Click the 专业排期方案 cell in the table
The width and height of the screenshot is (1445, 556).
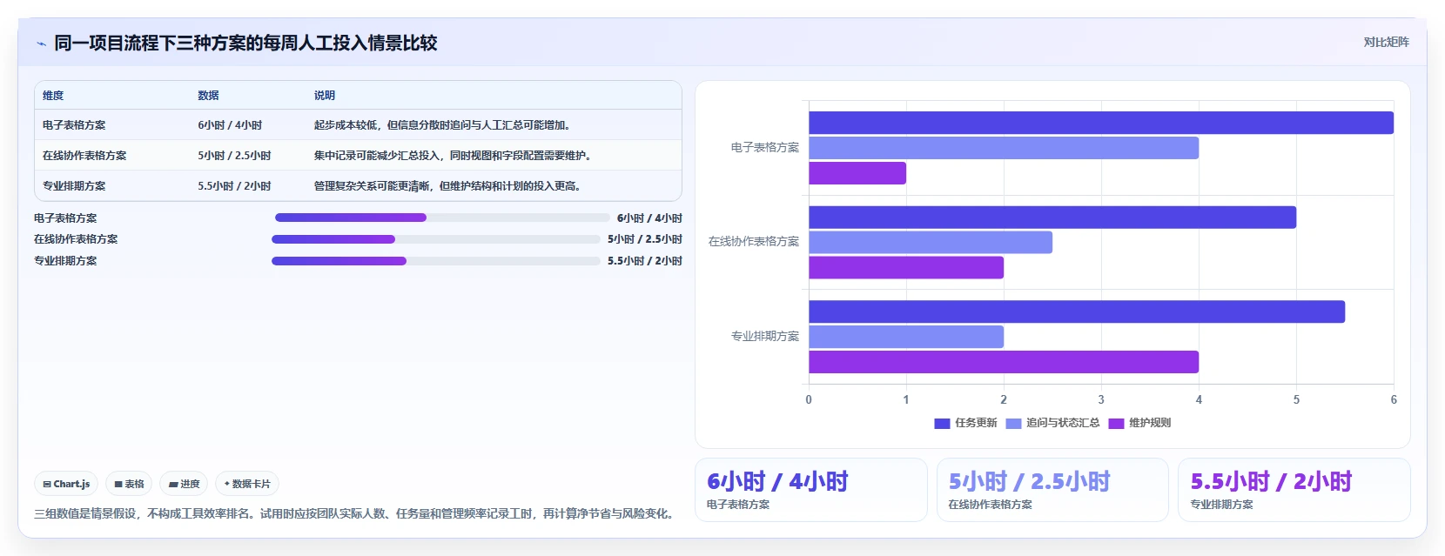coord(74,186)
